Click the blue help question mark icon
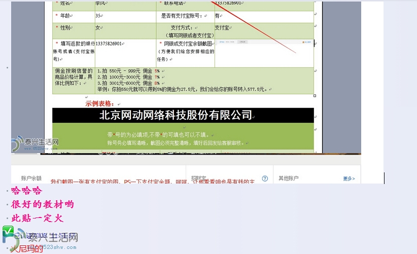This screenshot has width=417, height=254. tap(265, 178)
